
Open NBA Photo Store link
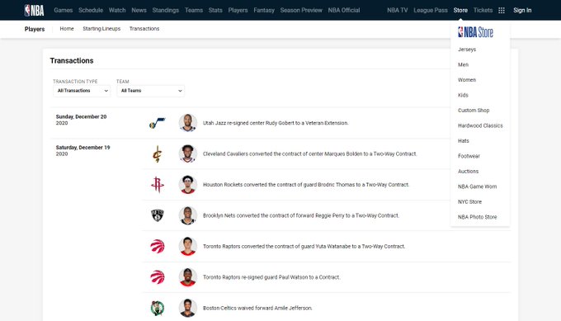coord(478,217)
